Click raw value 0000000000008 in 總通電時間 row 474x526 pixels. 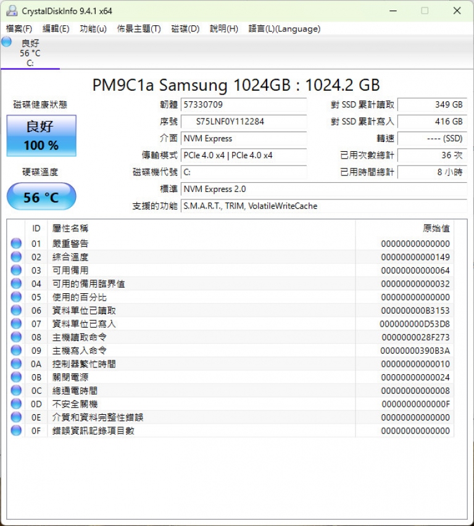(415, 391)
